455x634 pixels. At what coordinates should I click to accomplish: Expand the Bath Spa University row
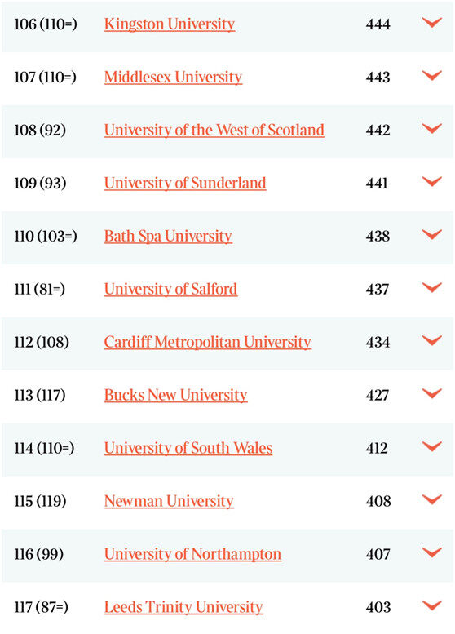[432, 234]
